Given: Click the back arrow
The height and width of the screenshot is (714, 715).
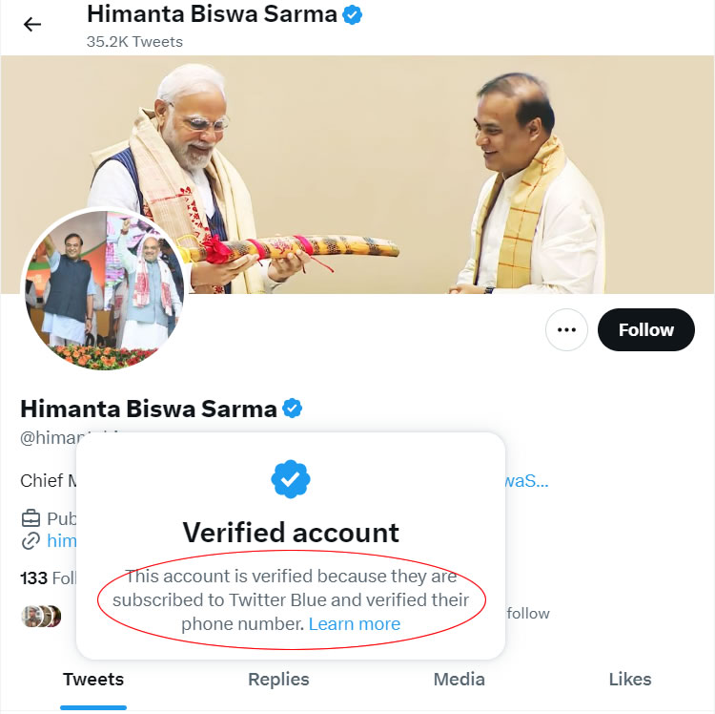Looking at the screenshot, I should tap(32, 24).
